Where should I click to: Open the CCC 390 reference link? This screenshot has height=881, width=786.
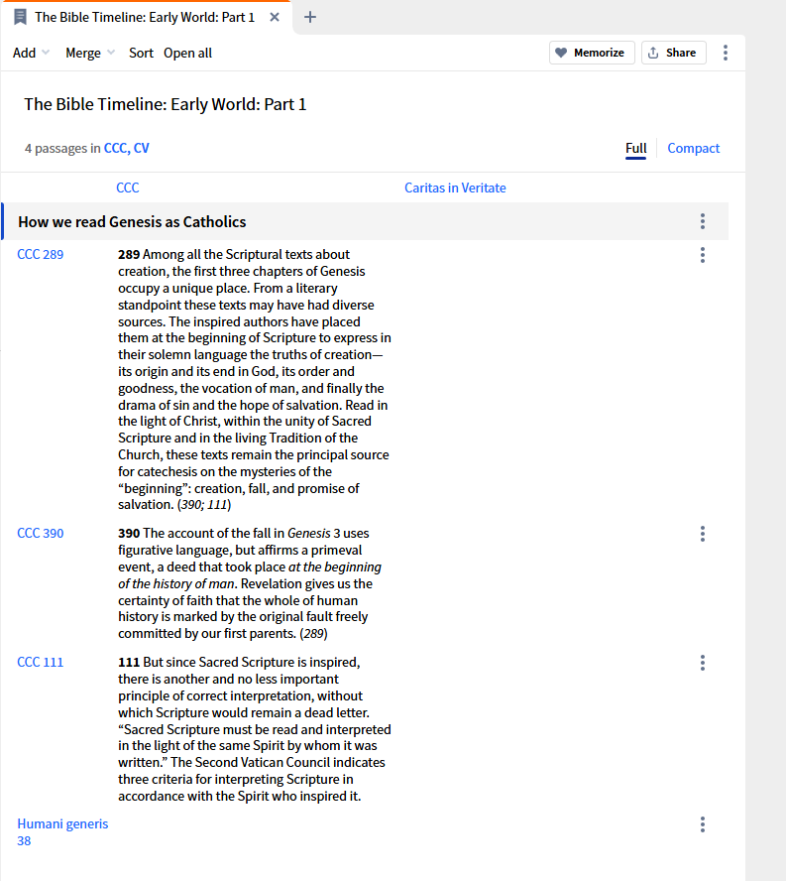pyautogui.click(x=41, y=533)
